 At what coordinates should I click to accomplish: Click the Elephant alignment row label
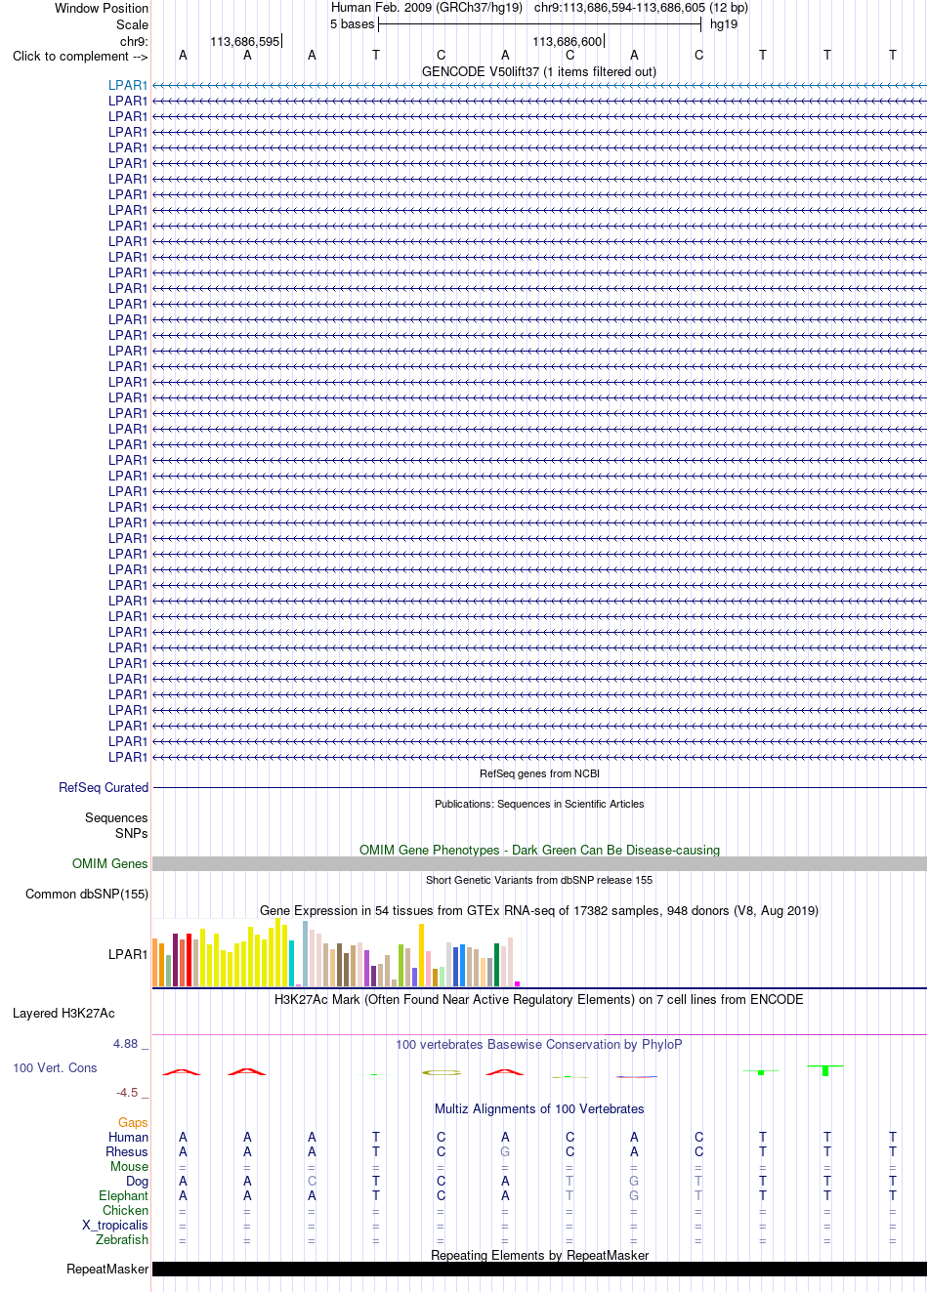tap(124, 1195)
